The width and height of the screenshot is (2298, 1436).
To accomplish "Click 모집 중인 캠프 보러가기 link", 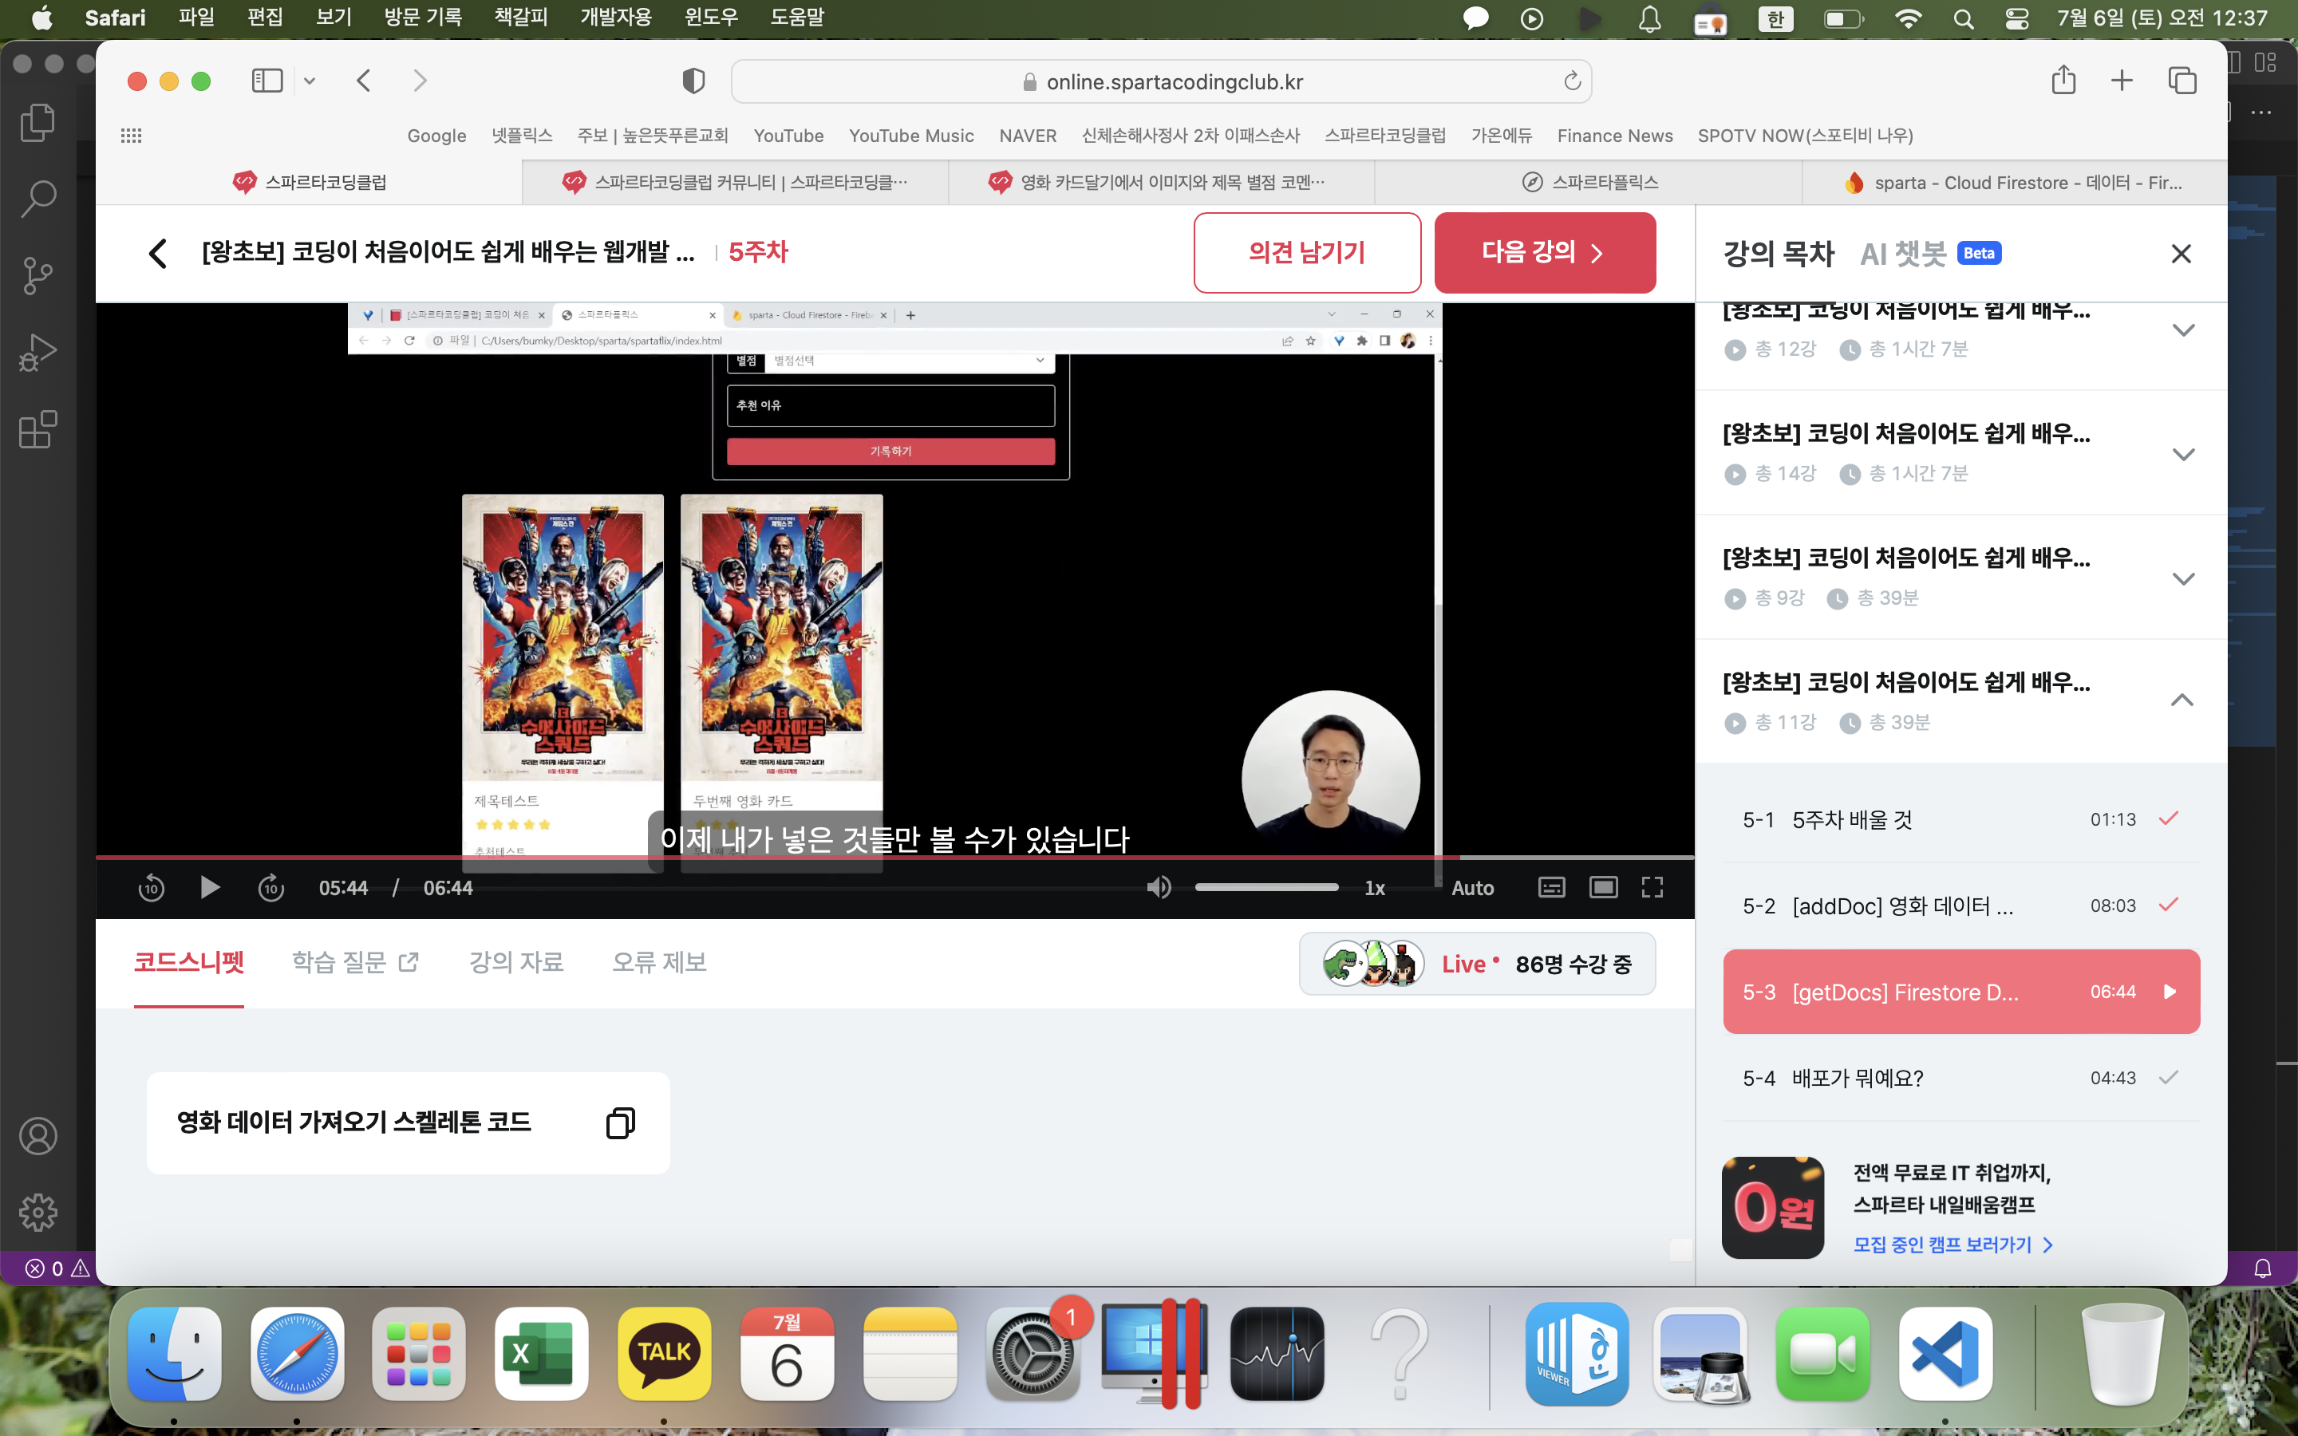I will click(1953, 1245).
